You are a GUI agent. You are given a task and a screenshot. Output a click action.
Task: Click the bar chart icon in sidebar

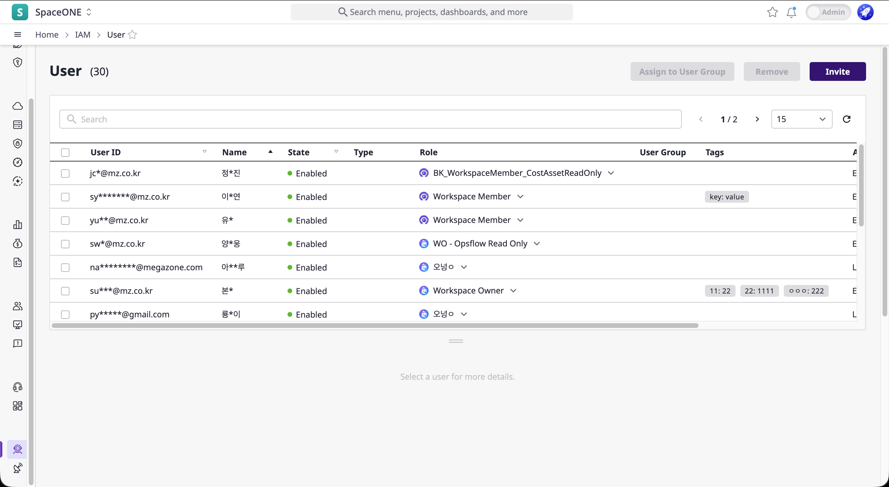tap(18, 225)
